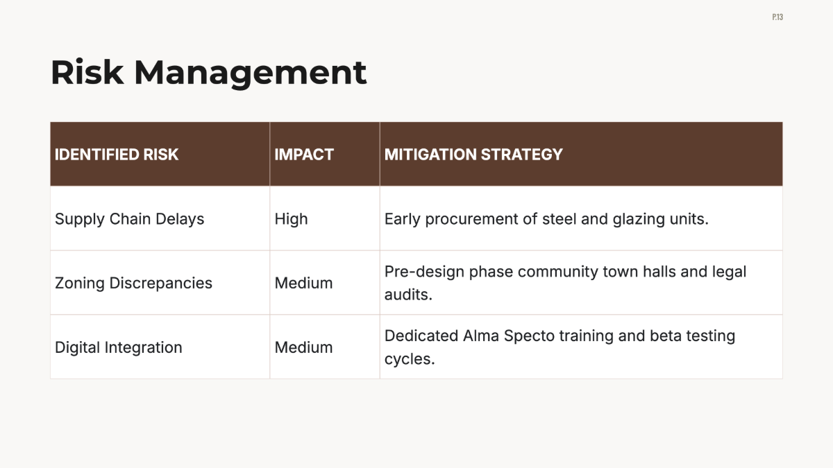Select Medium impact cell for Zoning Discrepancies
Image resolution: width=833 pixels, height=468 pixels.
325,283
